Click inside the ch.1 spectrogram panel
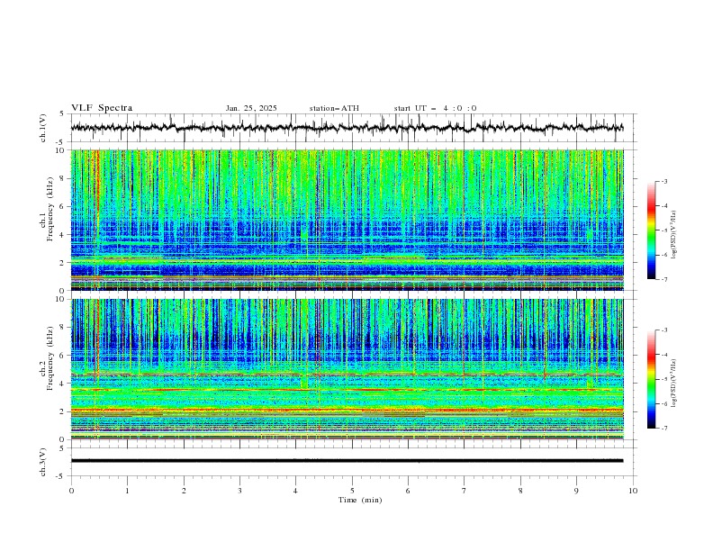713x551 pixels. (347, 220)
